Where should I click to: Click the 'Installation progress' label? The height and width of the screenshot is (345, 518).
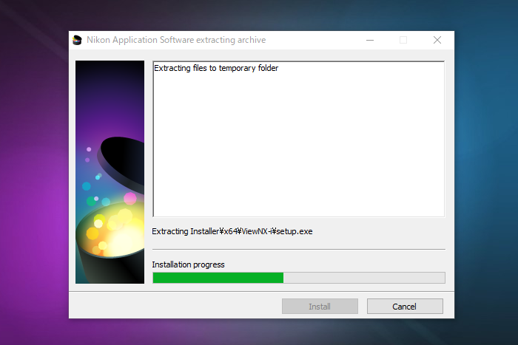188,264
